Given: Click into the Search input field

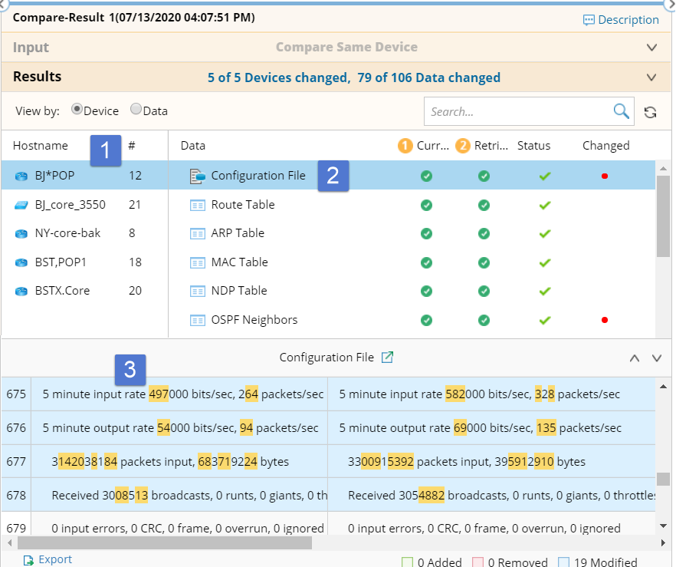Looking at the screenshot, I should coord(519,112).
